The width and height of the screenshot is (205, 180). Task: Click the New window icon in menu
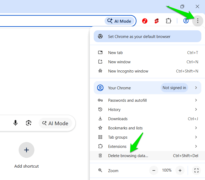click(100, 62)
